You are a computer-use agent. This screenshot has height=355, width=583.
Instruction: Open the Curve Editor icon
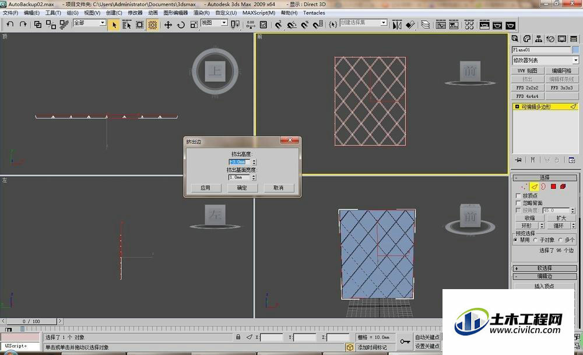(441, 25)
